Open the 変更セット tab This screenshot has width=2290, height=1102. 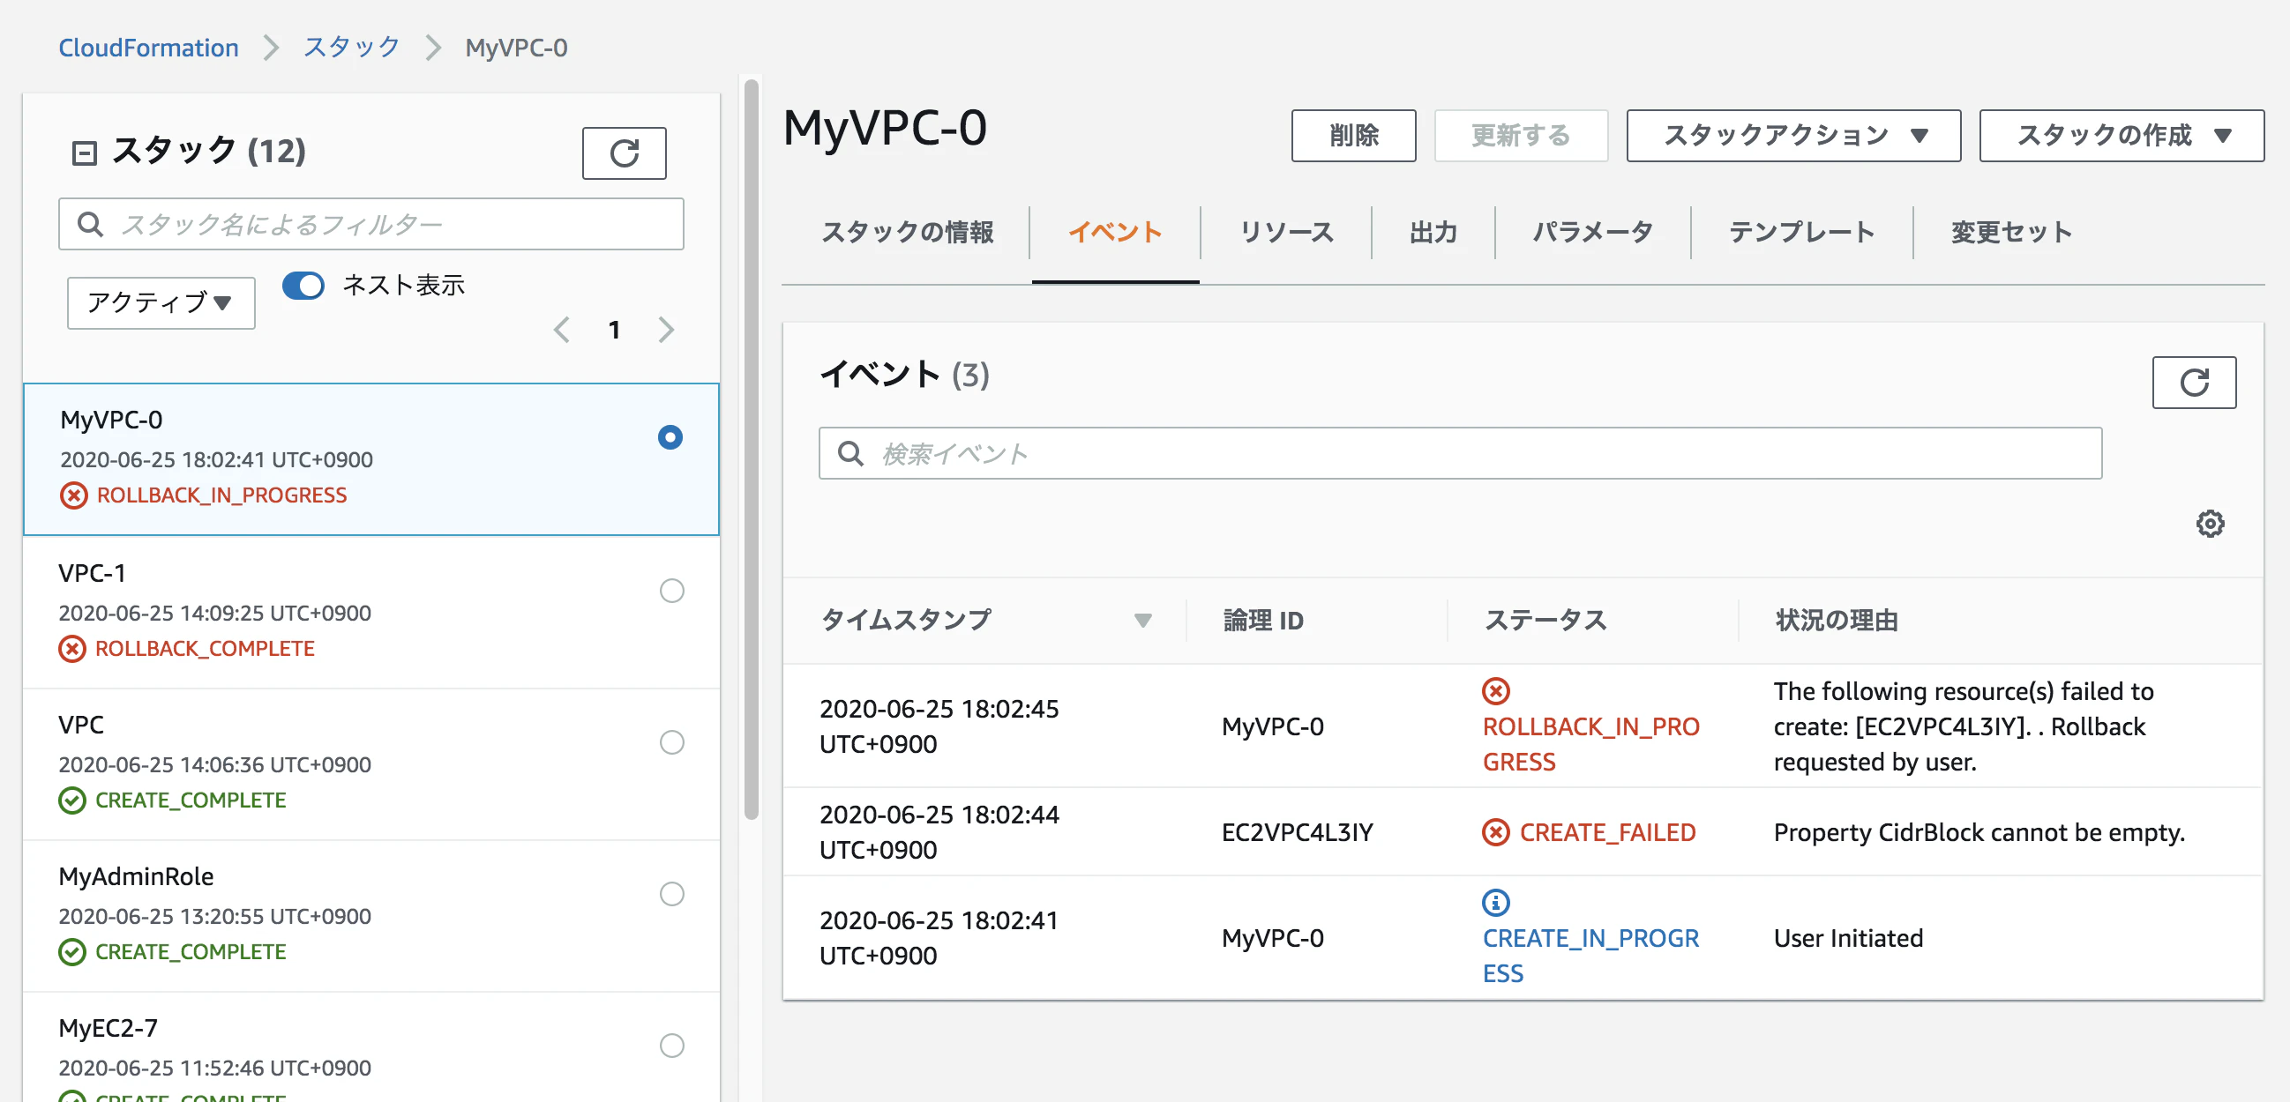coord(2011,232)
